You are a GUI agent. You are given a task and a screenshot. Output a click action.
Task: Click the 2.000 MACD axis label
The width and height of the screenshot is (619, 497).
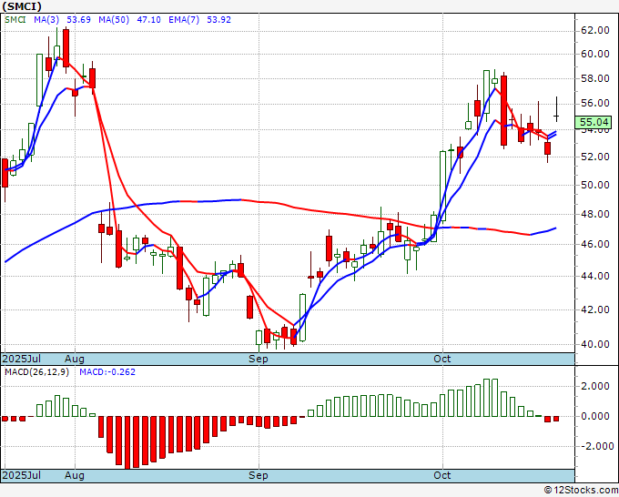pos(597,386)
